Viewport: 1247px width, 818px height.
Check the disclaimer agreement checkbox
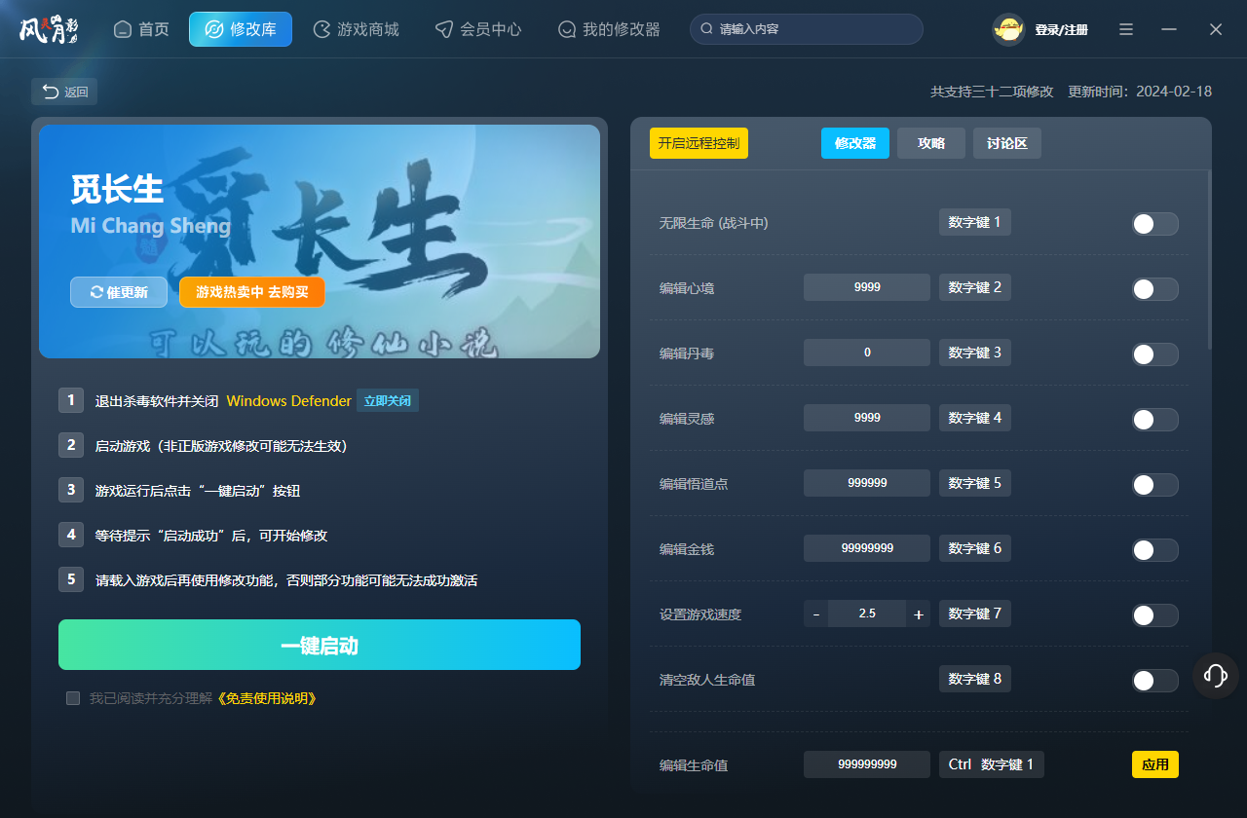tap(73, 698)
